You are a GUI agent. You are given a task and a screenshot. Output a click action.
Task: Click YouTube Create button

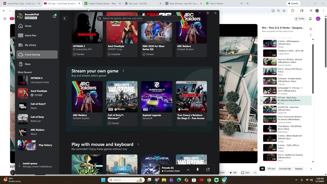coord(300,19)
